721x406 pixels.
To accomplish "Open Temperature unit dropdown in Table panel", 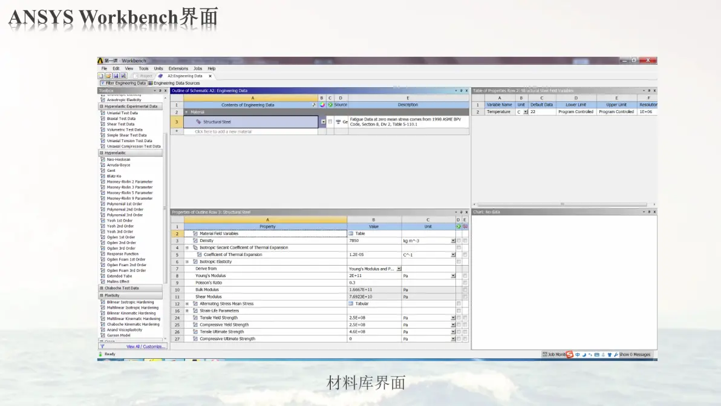I will [x=526, y=112].
